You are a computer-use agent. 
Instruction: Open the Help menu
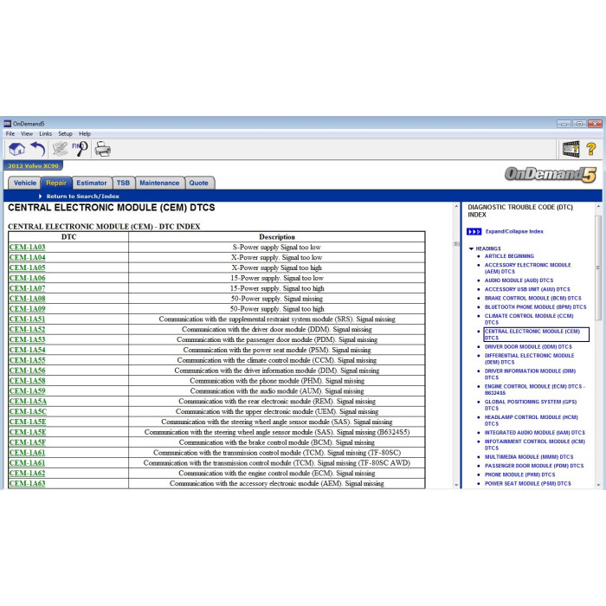click(85, 133)
